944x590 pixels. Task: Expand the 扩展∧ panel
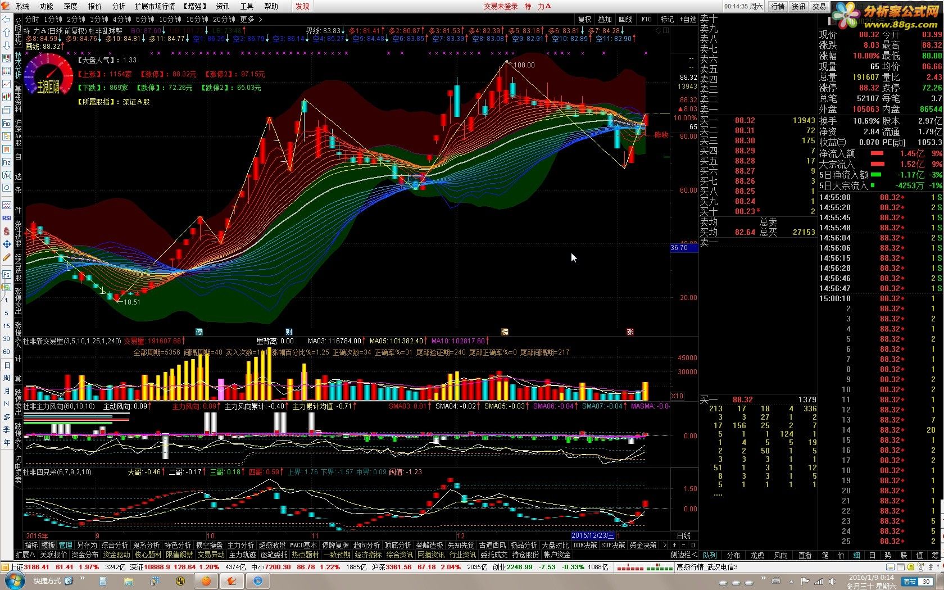tap(25, 555)
